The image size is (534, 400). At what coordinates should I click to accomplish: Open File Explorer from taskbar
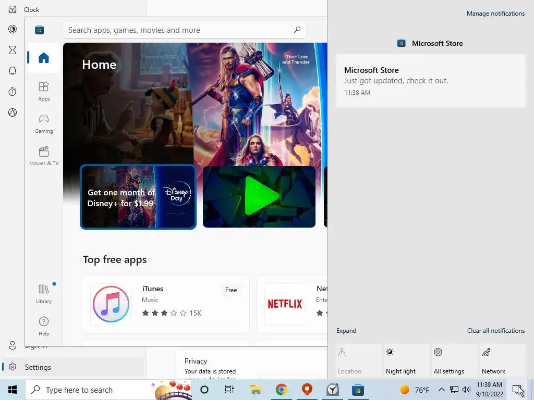(x=256, y=390)
